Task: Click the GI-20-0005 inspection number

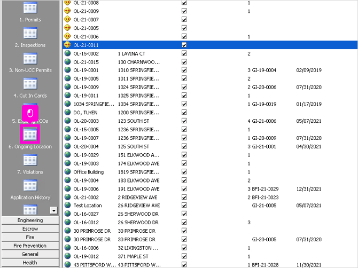Action: [x=264, y=240]
